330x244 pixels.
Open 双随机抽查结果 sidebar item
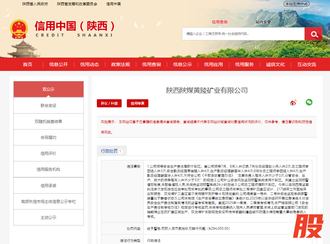point(48,121)
